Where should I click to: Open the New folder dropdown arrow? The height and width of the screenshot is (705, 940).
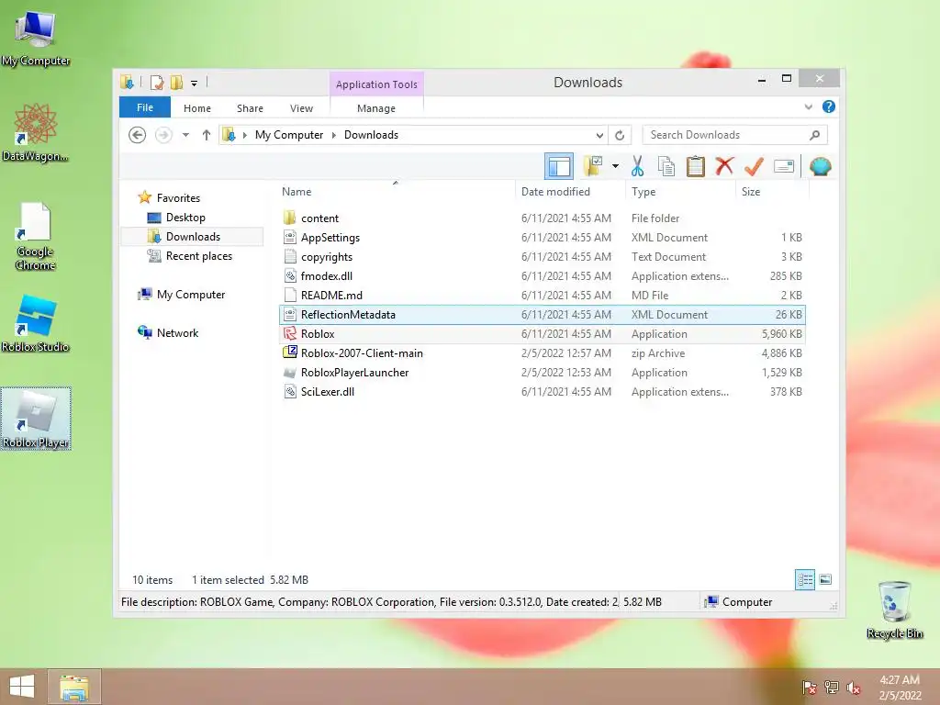coord(615,166)
